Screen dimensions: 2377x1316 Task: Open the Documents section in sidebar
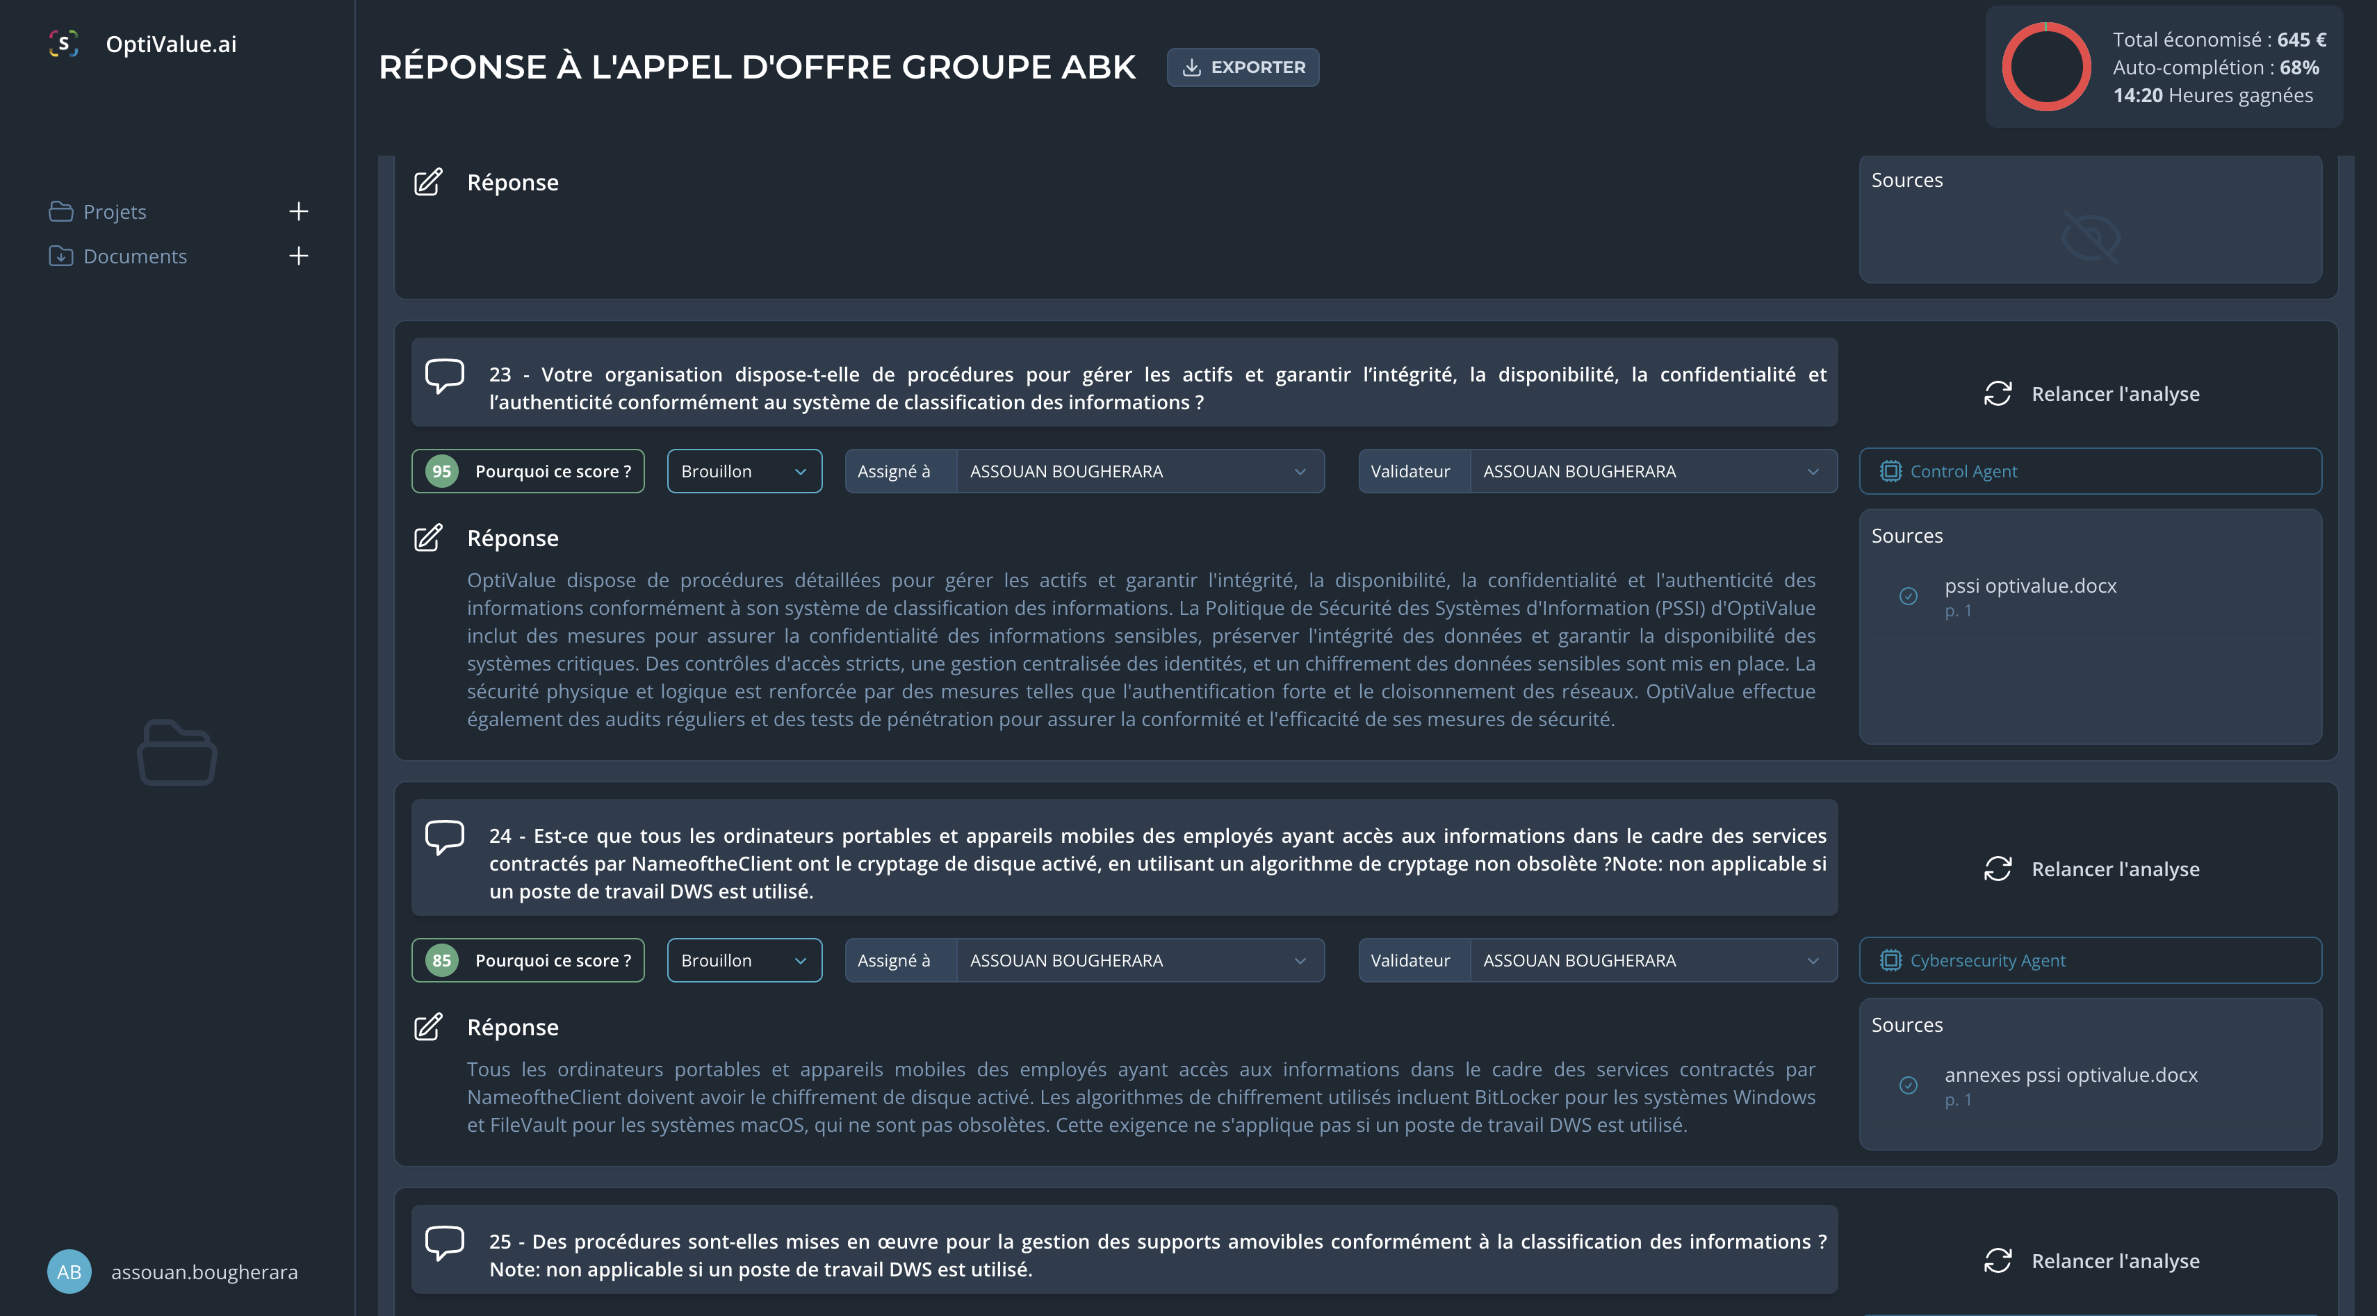(x=135, y=256)
